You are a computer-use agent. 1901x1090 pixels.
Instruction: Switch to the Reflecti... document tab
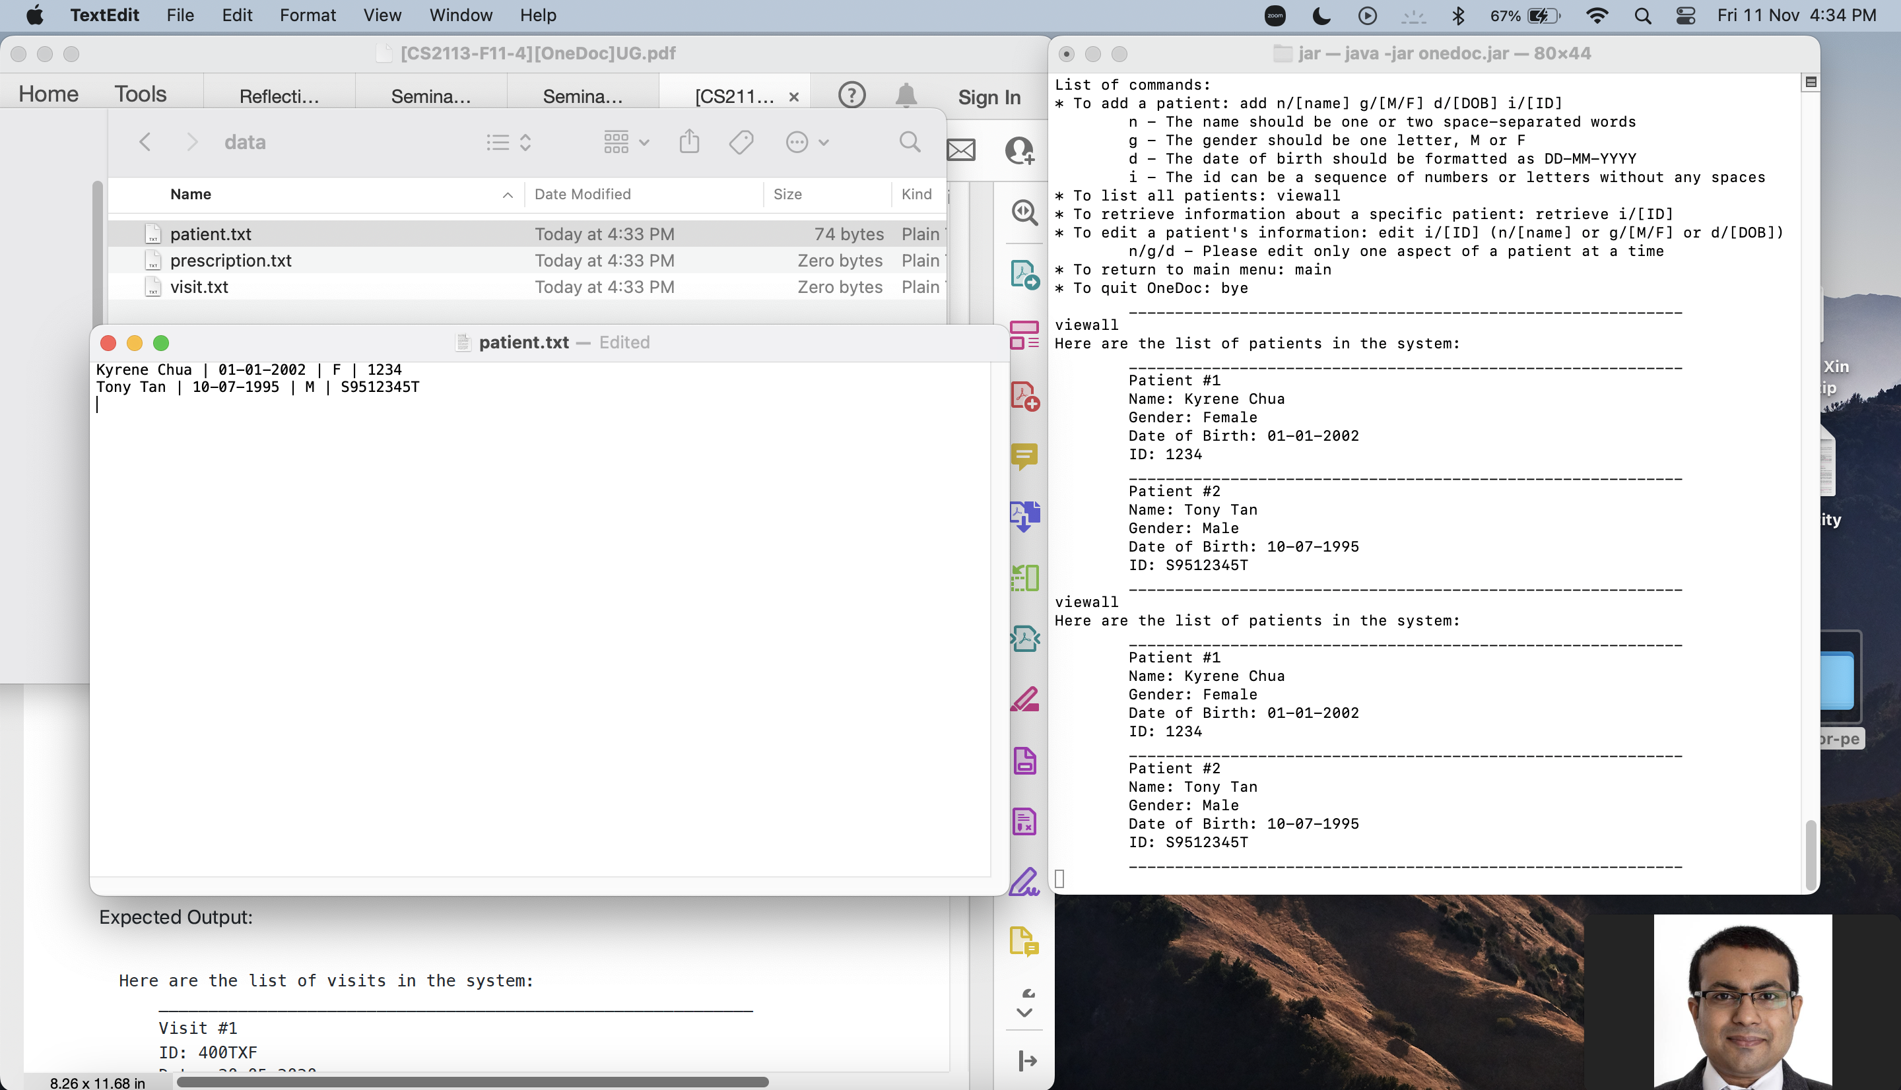tap(279, 96)
